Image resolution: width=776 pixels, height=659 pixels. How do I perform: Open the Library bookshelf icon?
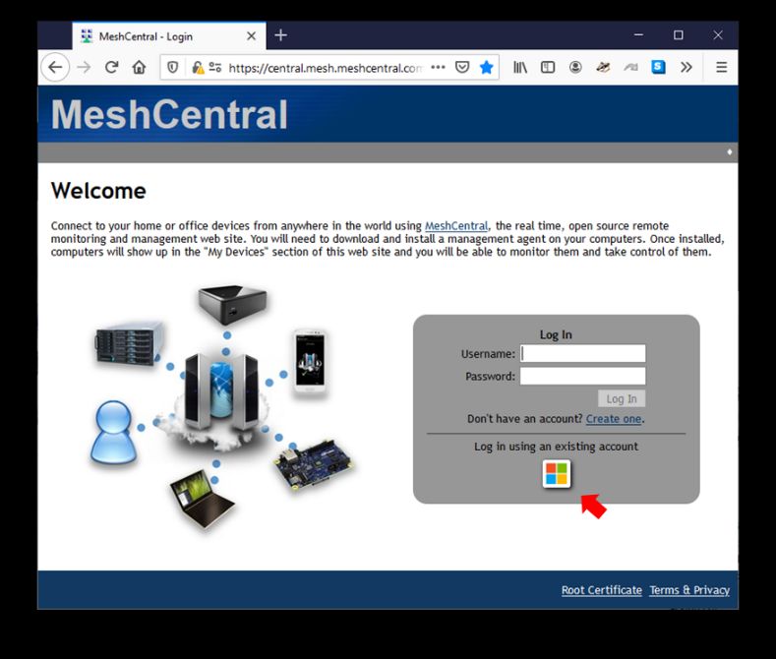520,68
